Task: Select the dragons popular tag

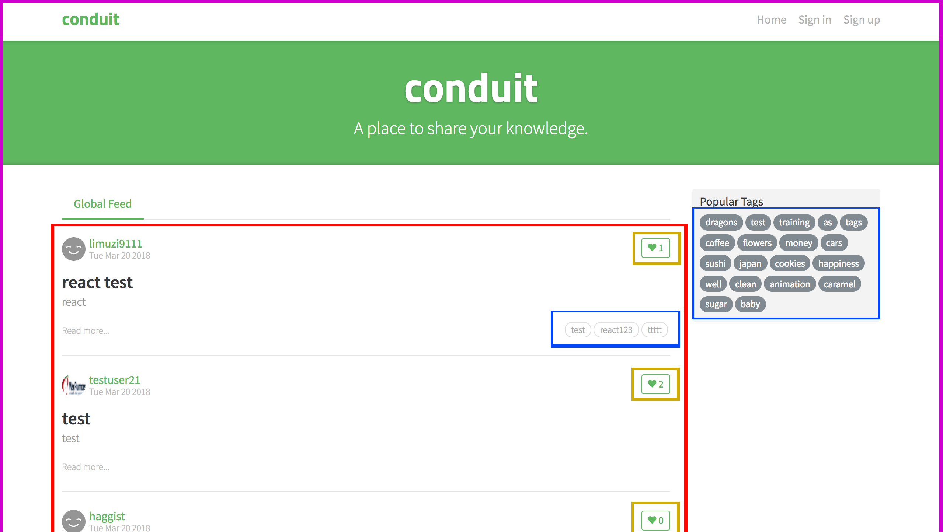Action: 721,222
